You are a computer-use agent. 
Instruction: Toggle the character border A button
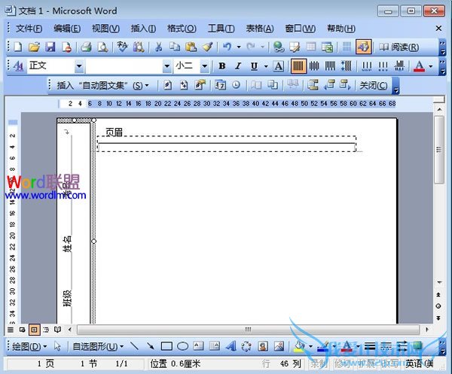(279, 66)
